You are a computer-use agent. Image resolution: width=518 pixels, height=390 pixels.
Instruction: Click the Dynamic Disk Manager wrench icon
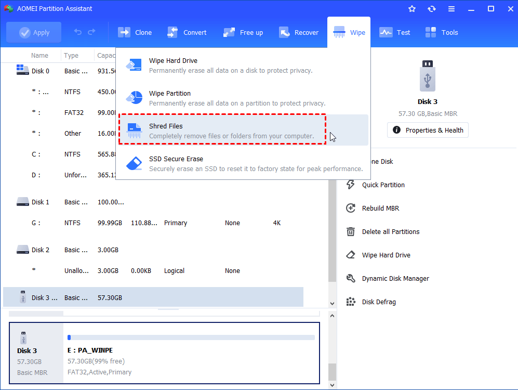[351, 278]
